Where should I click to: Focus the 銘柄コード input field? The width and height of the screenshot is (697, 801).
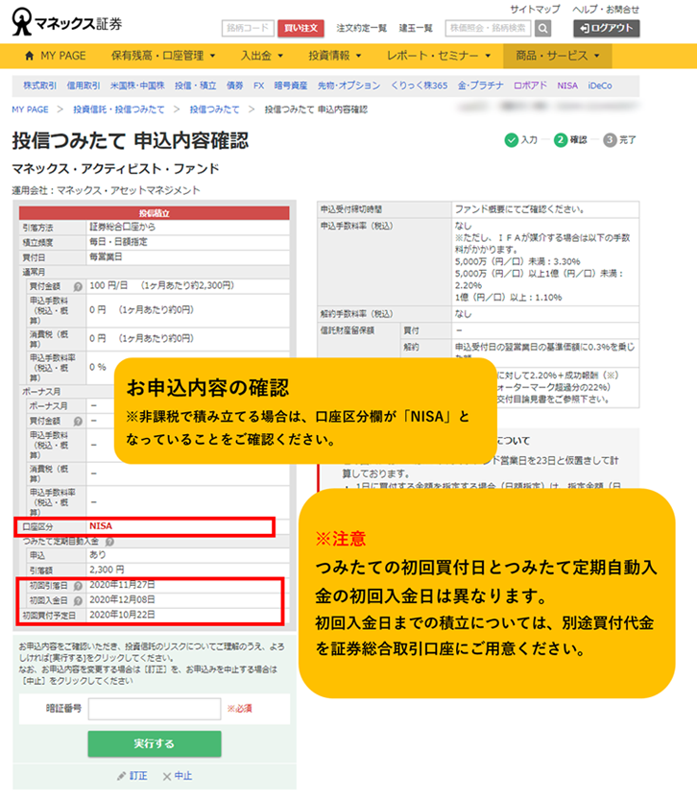tap(248, 28)
